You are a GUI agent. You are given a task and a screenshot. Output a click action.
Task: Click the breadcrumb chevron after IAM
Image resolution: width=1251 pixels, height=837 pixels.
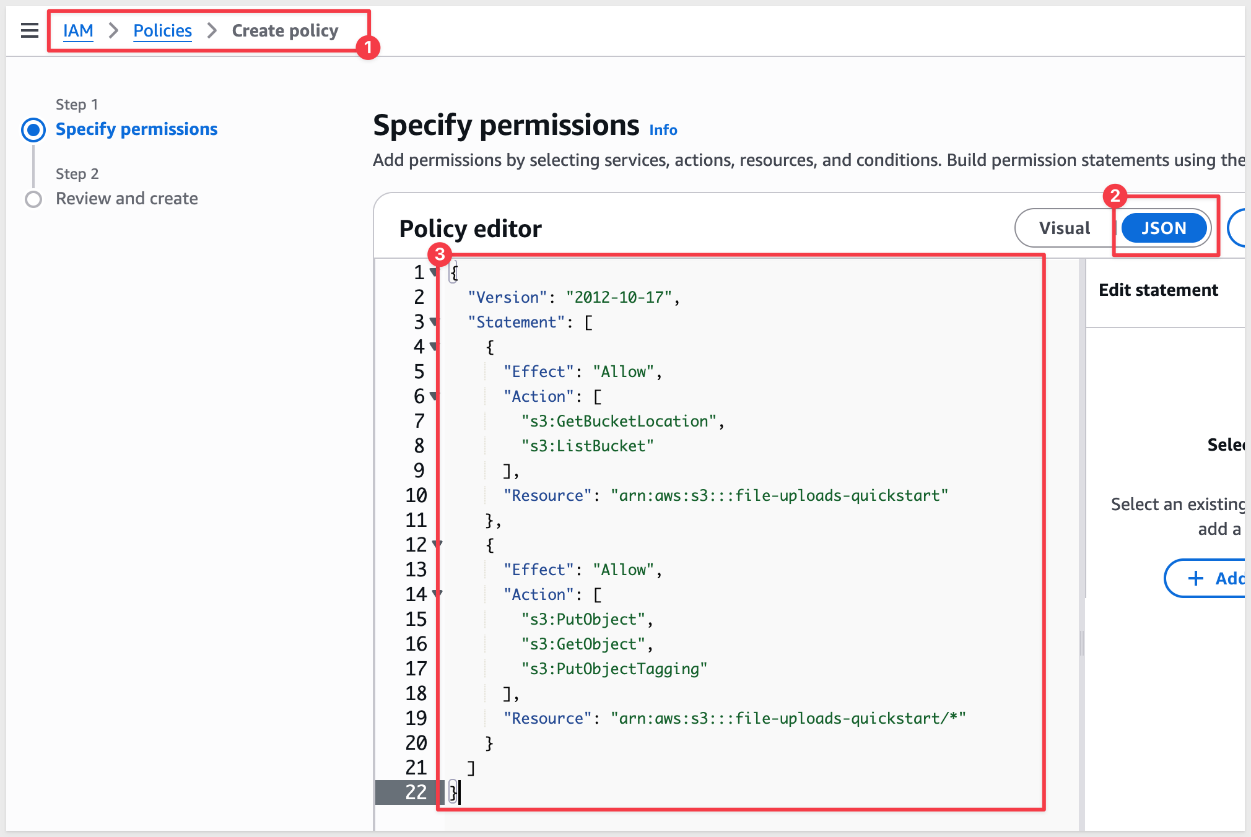[113, 30]
